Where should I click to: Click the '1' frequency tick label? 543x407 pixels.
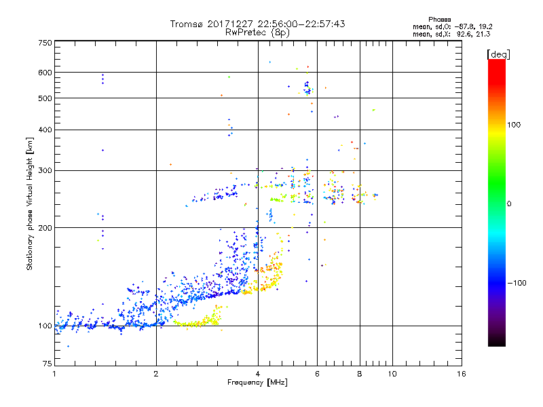coord(54,374)
